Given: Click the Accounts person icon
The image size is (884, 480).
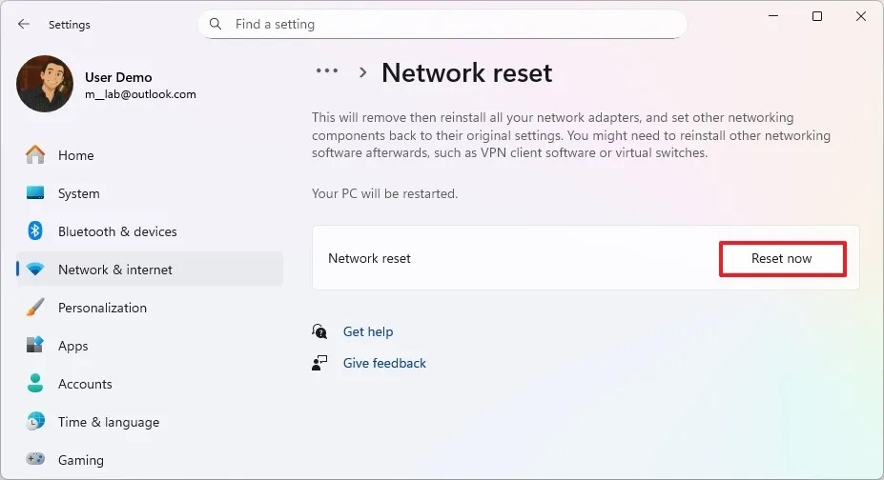Looking at the screenshot, I should coord(35,383).
